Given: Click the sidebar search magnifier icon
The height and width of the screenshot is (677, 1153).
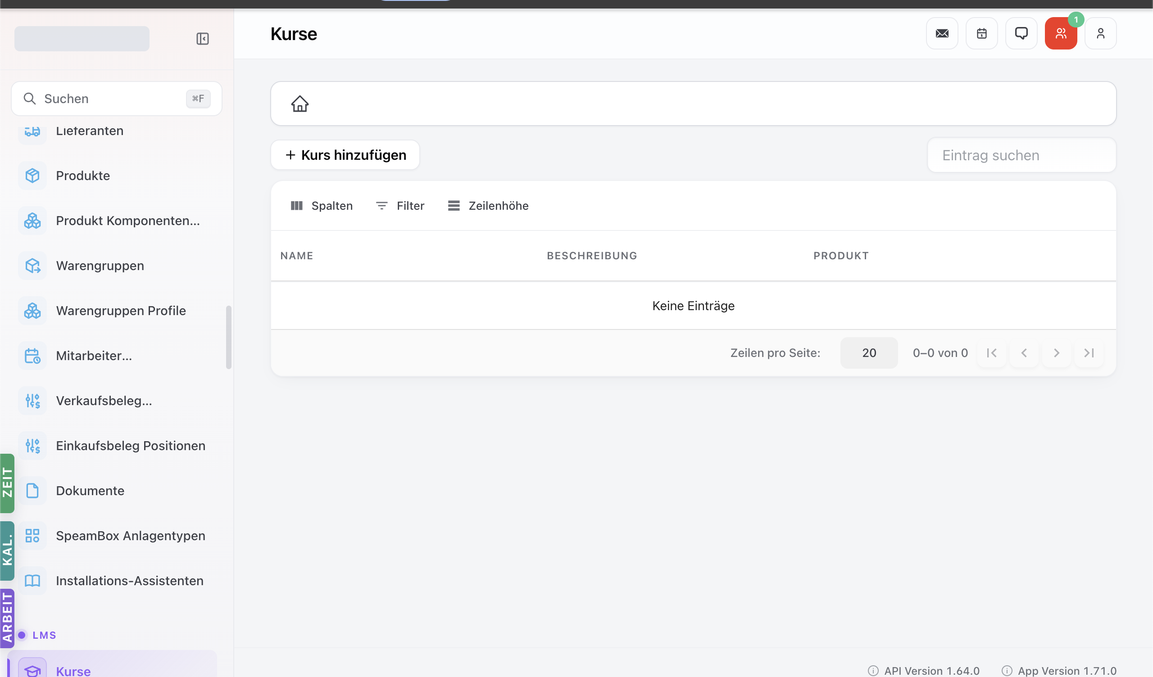Looking at the screenshot, I should point(30,99).
